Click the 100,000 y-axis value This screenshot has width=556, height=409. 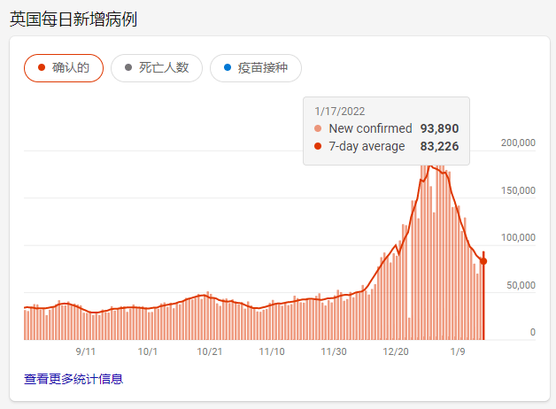point(518,237)
